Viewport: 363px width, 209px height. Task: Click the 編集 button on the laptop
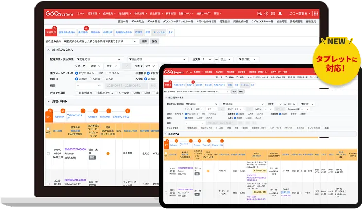[144, 41]
